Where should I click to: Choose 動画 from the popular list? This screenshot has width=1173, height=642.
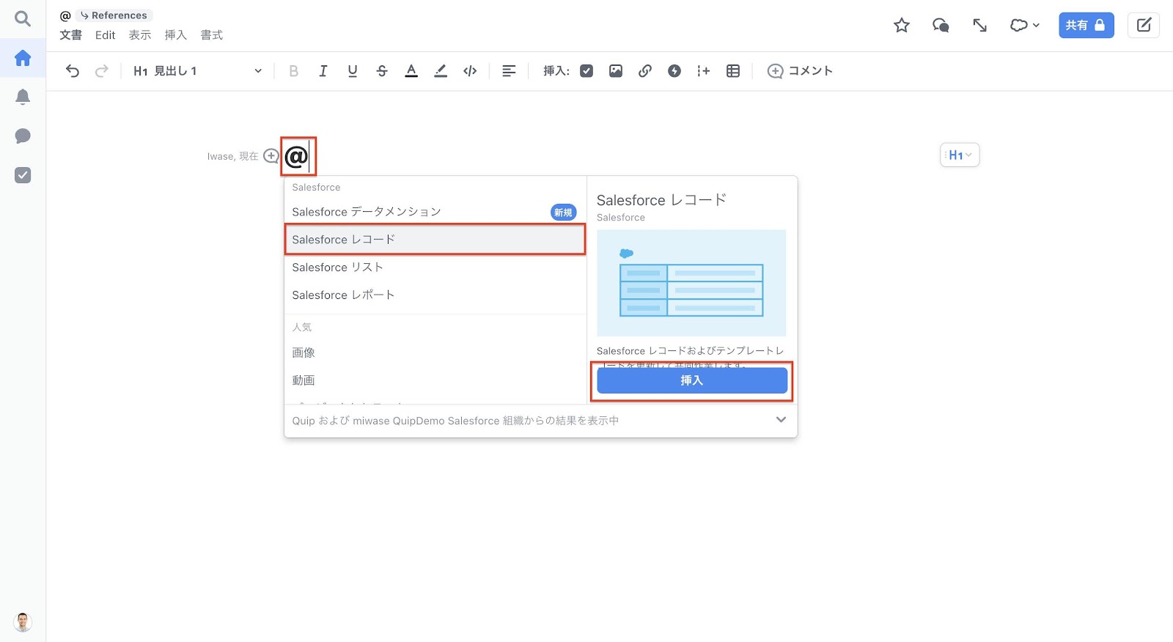click(435, 380)
